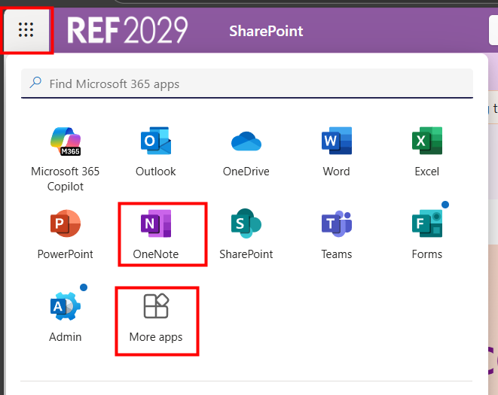Select More apps tile
Viewport: 498px width, 395px height.
click(156, 318)
